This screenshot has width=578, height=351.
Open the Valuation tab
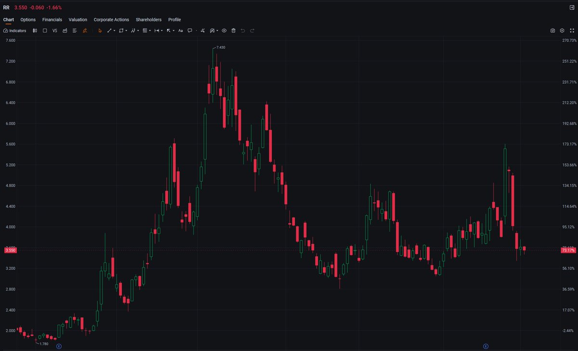(x=78, y=20)
